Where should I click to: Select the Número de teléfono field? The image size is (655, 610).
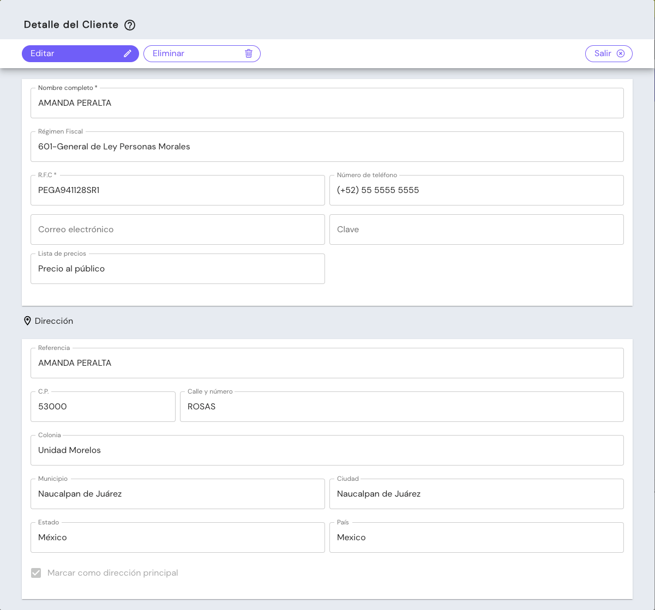(x=477, y=190)
